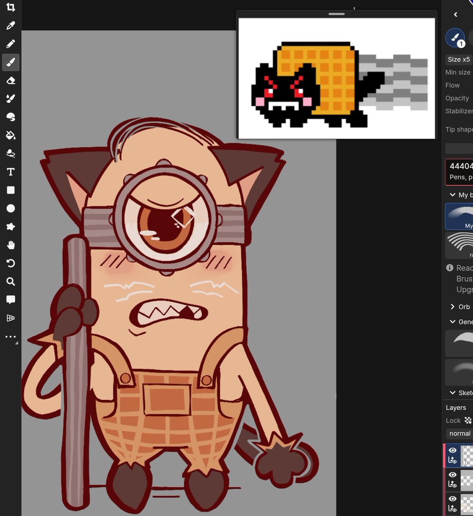Click the Size x5 multiplier button
The height and width of the screenshot is (516, 473).
click(459, 59)
